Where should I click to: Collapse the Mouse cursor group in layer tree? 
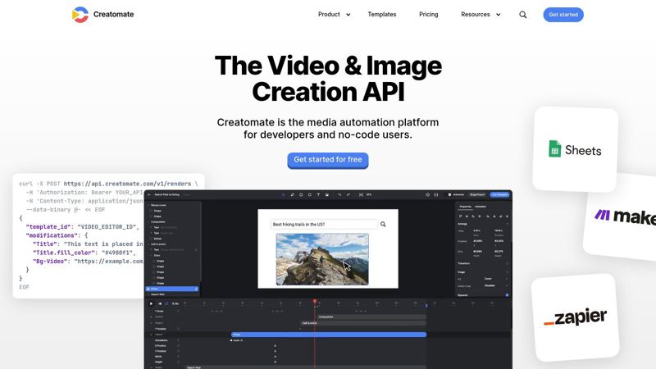pos(148,206)
